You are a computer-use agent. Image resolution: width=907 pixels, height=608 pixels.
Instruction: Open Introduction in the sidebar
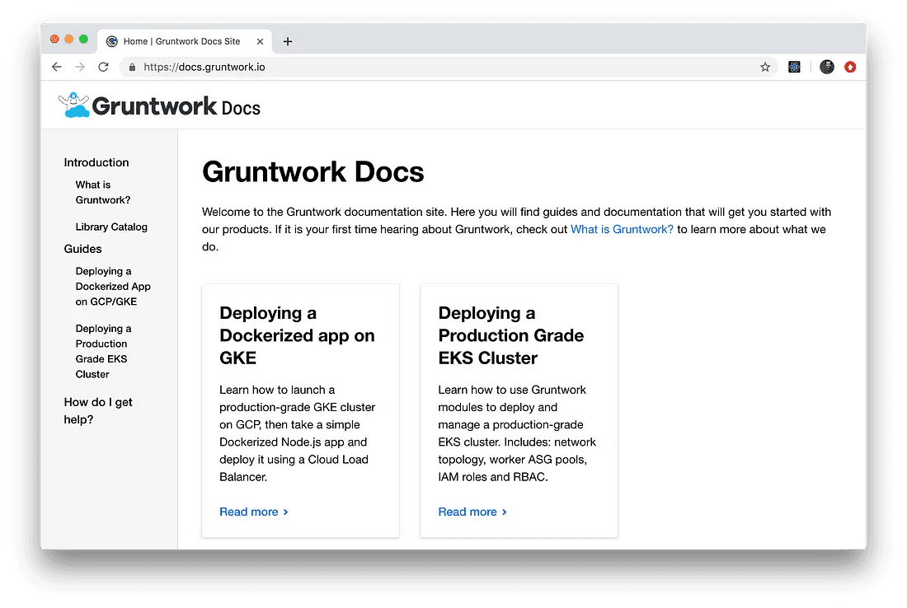pyautogui.click(x=96, y=162)
